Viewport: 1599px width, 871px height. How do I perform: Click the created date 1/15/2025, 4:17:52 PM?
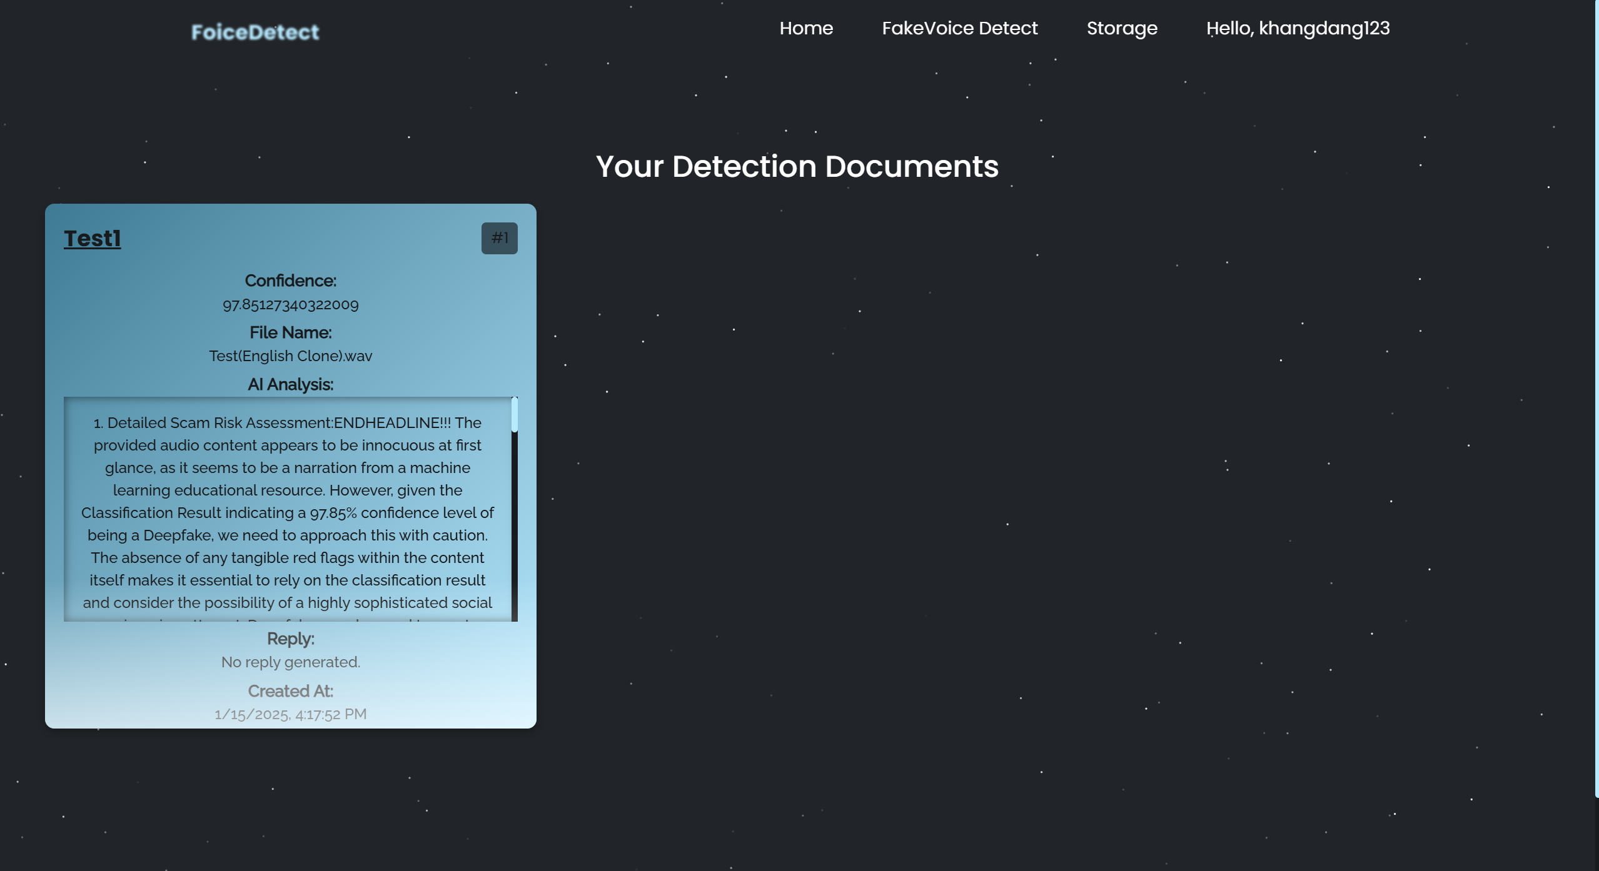[290, 714]
